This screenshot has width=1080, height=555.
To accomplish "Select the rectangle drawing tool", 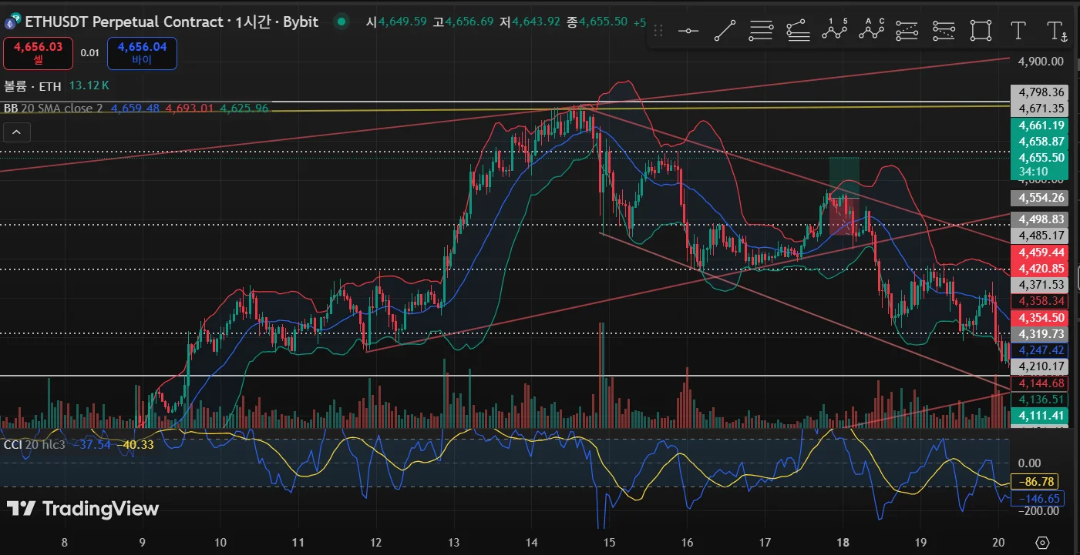I will point(981,31).
